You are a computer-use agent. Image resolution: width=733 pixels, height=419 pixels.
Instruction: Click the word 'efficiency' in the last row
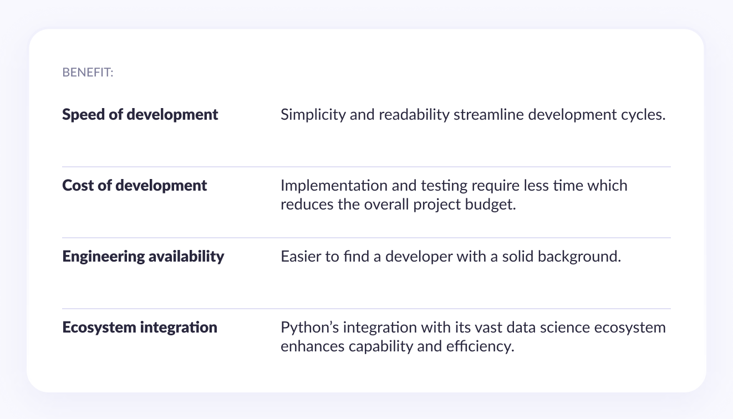pyautogui.click(x=481, y=346)
